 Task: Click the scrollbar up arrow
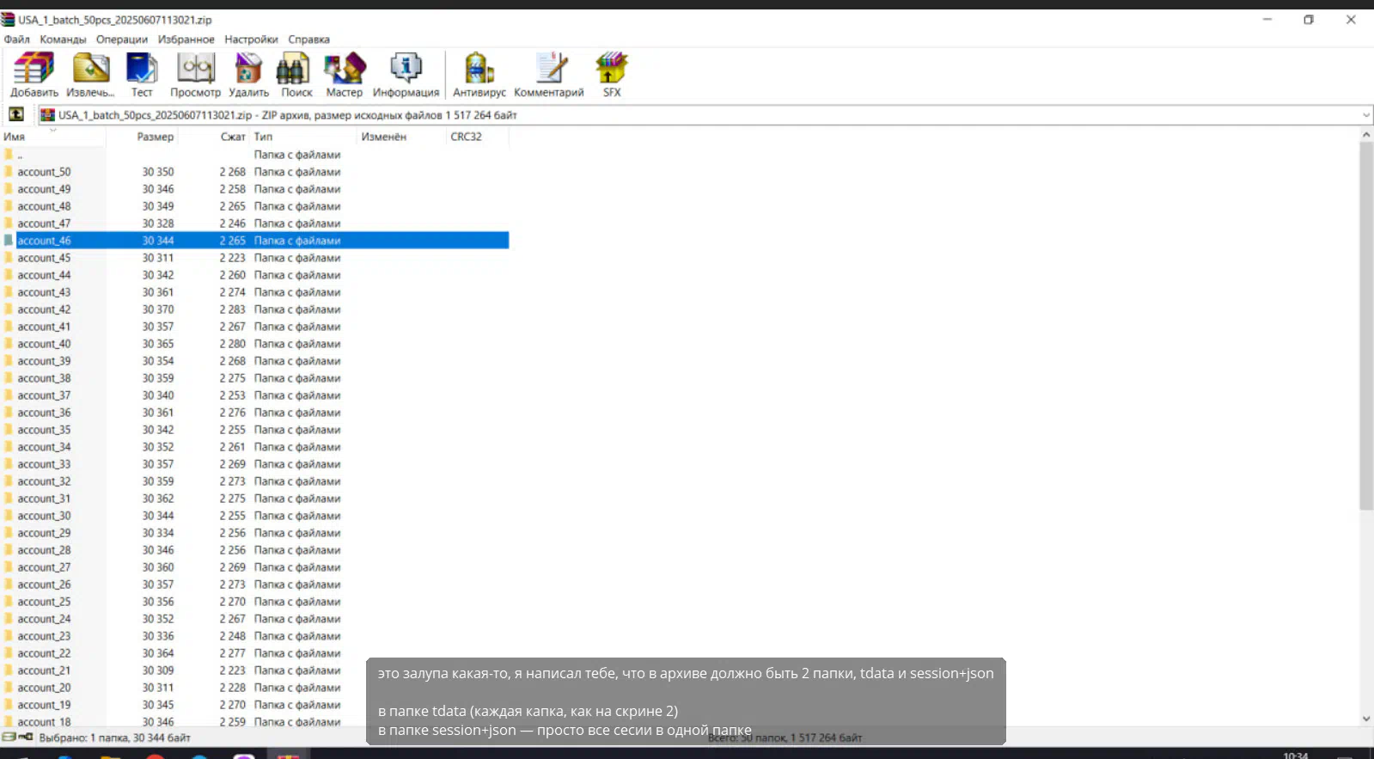pyautogui.click(x=1366, y=135)
